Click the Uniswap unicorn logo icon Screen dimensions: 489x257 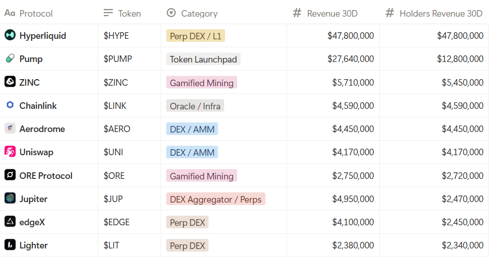tap(10, 152)
